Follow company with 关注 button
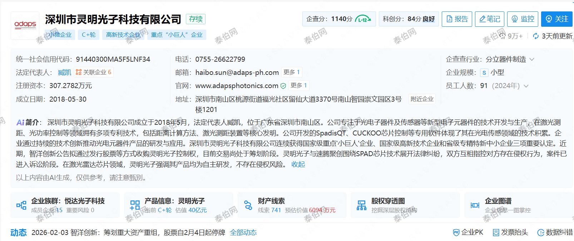This screenshot has width=574, height=241. coord(556,19)
